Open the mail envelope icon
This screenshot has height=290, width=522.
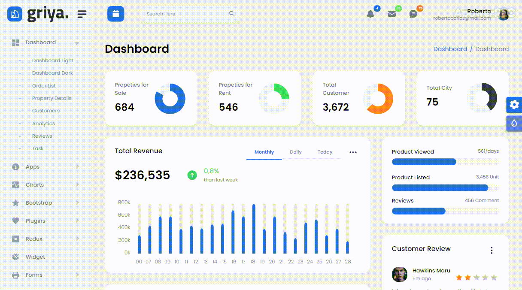[392, 14]
